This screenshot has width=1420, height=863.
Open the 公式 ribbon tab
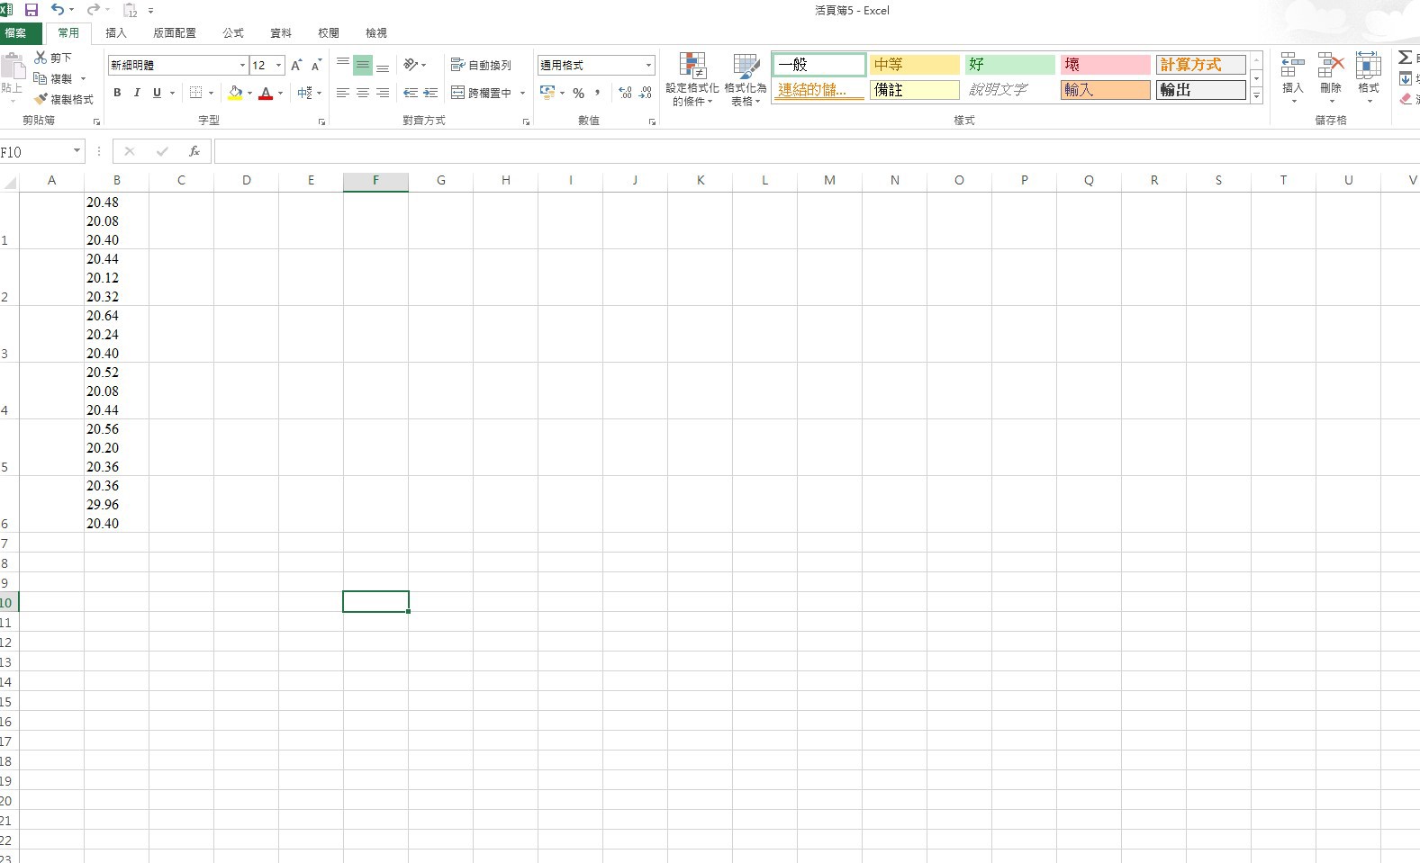[233, 32]
